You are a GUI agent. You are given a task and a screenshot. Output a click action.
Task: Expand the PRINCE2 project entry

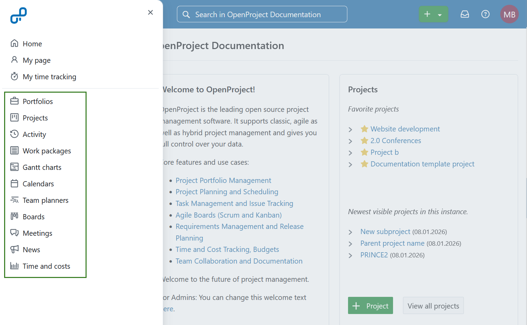tap(351, 255)
